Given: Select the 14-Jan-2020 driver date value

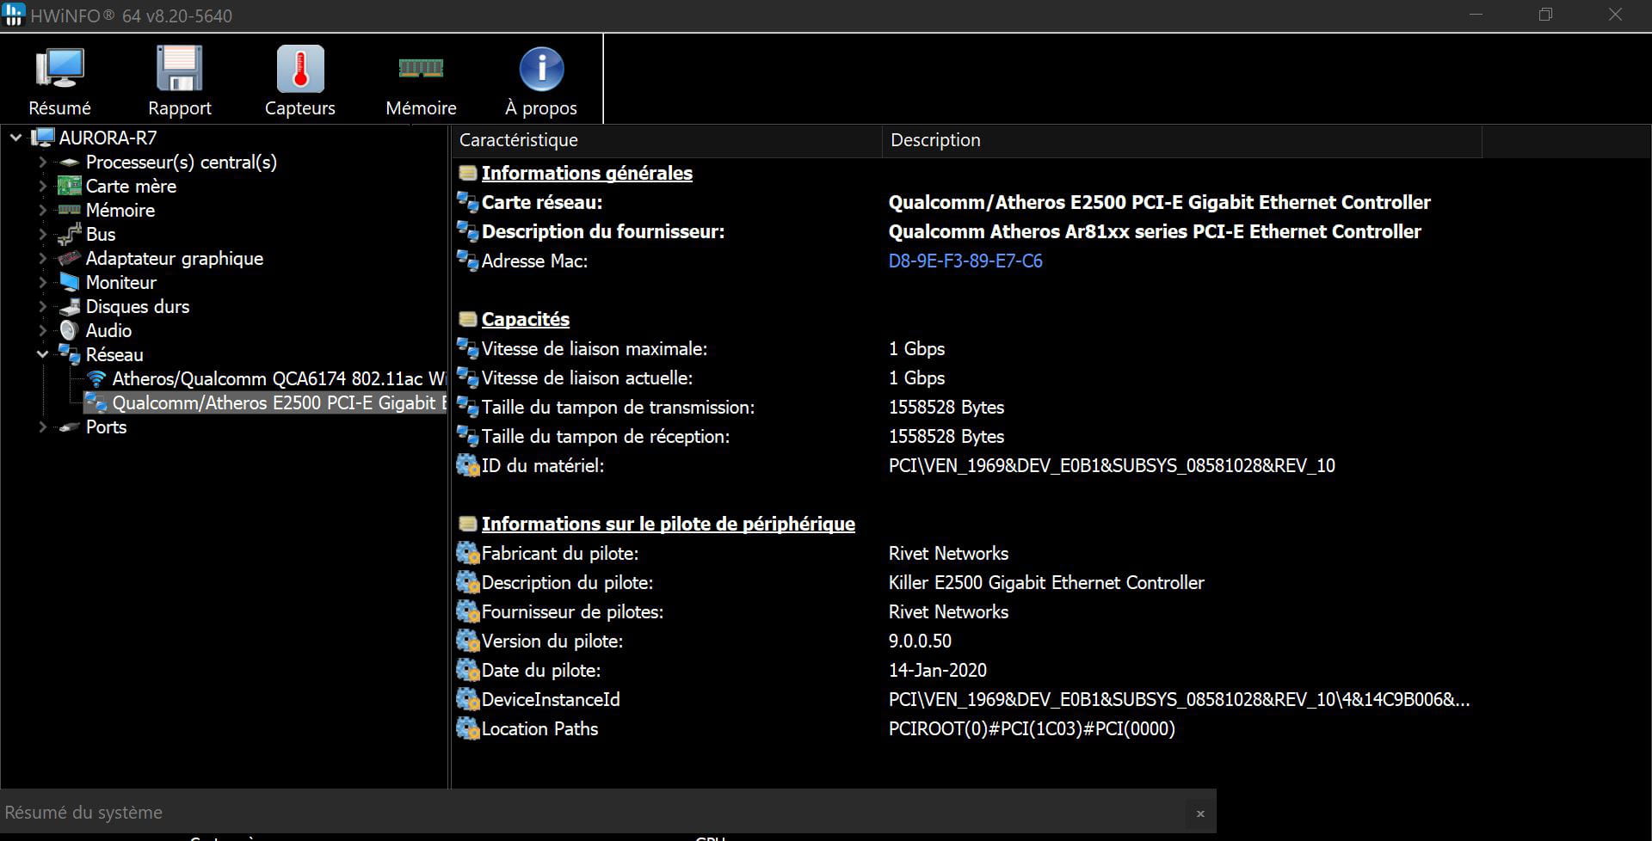Looking at the screenshot, I should [x=938, y=670].
